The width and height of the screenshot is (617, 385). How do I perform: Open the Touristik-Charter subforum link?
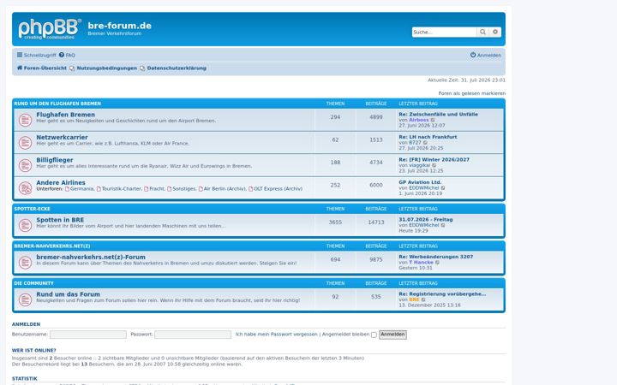coord(122,189)
